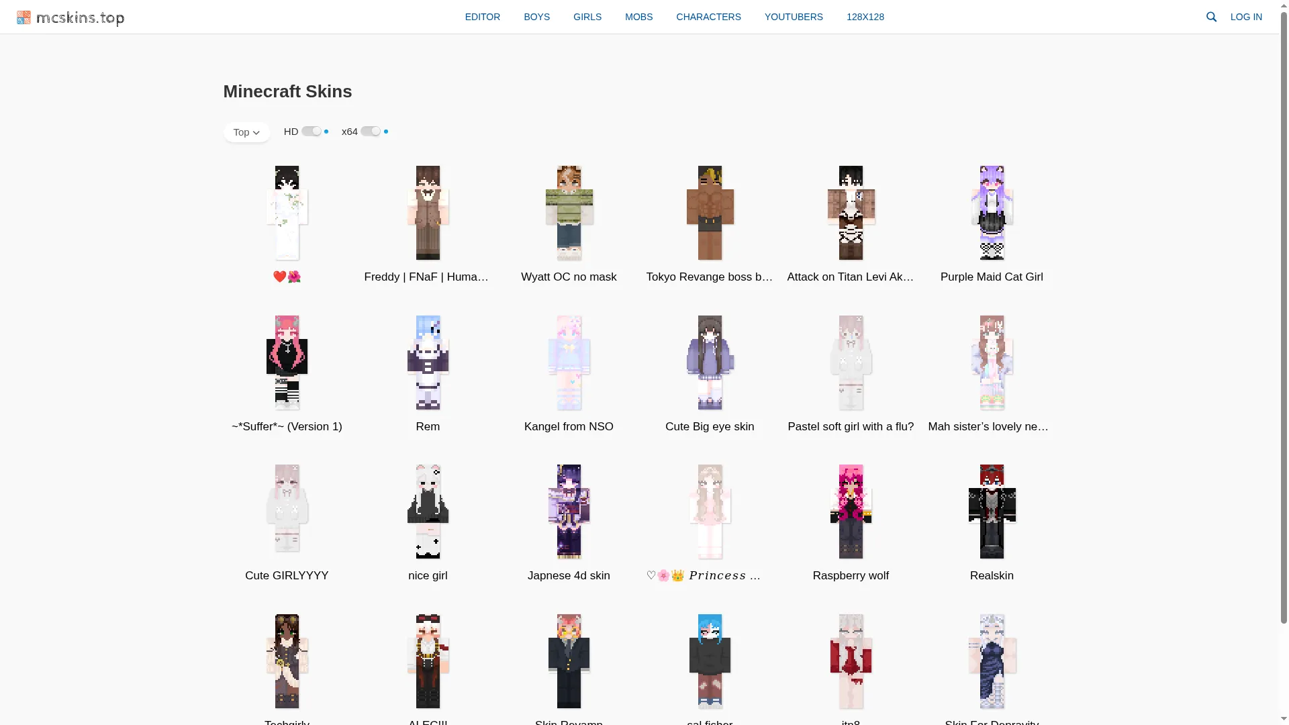Screen dimensions: 1289x725
Task: Open the Wyatt OC no mask skin image
Action: click(569, 213)
